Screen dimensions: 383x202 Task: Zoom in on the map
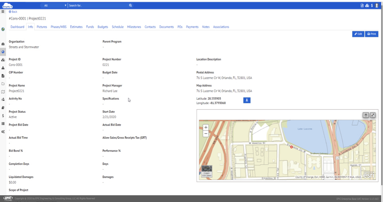click(x=206, y=127)
